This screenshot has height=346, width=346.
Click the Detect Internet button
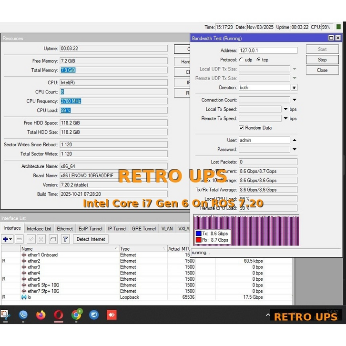click(90, 239)
